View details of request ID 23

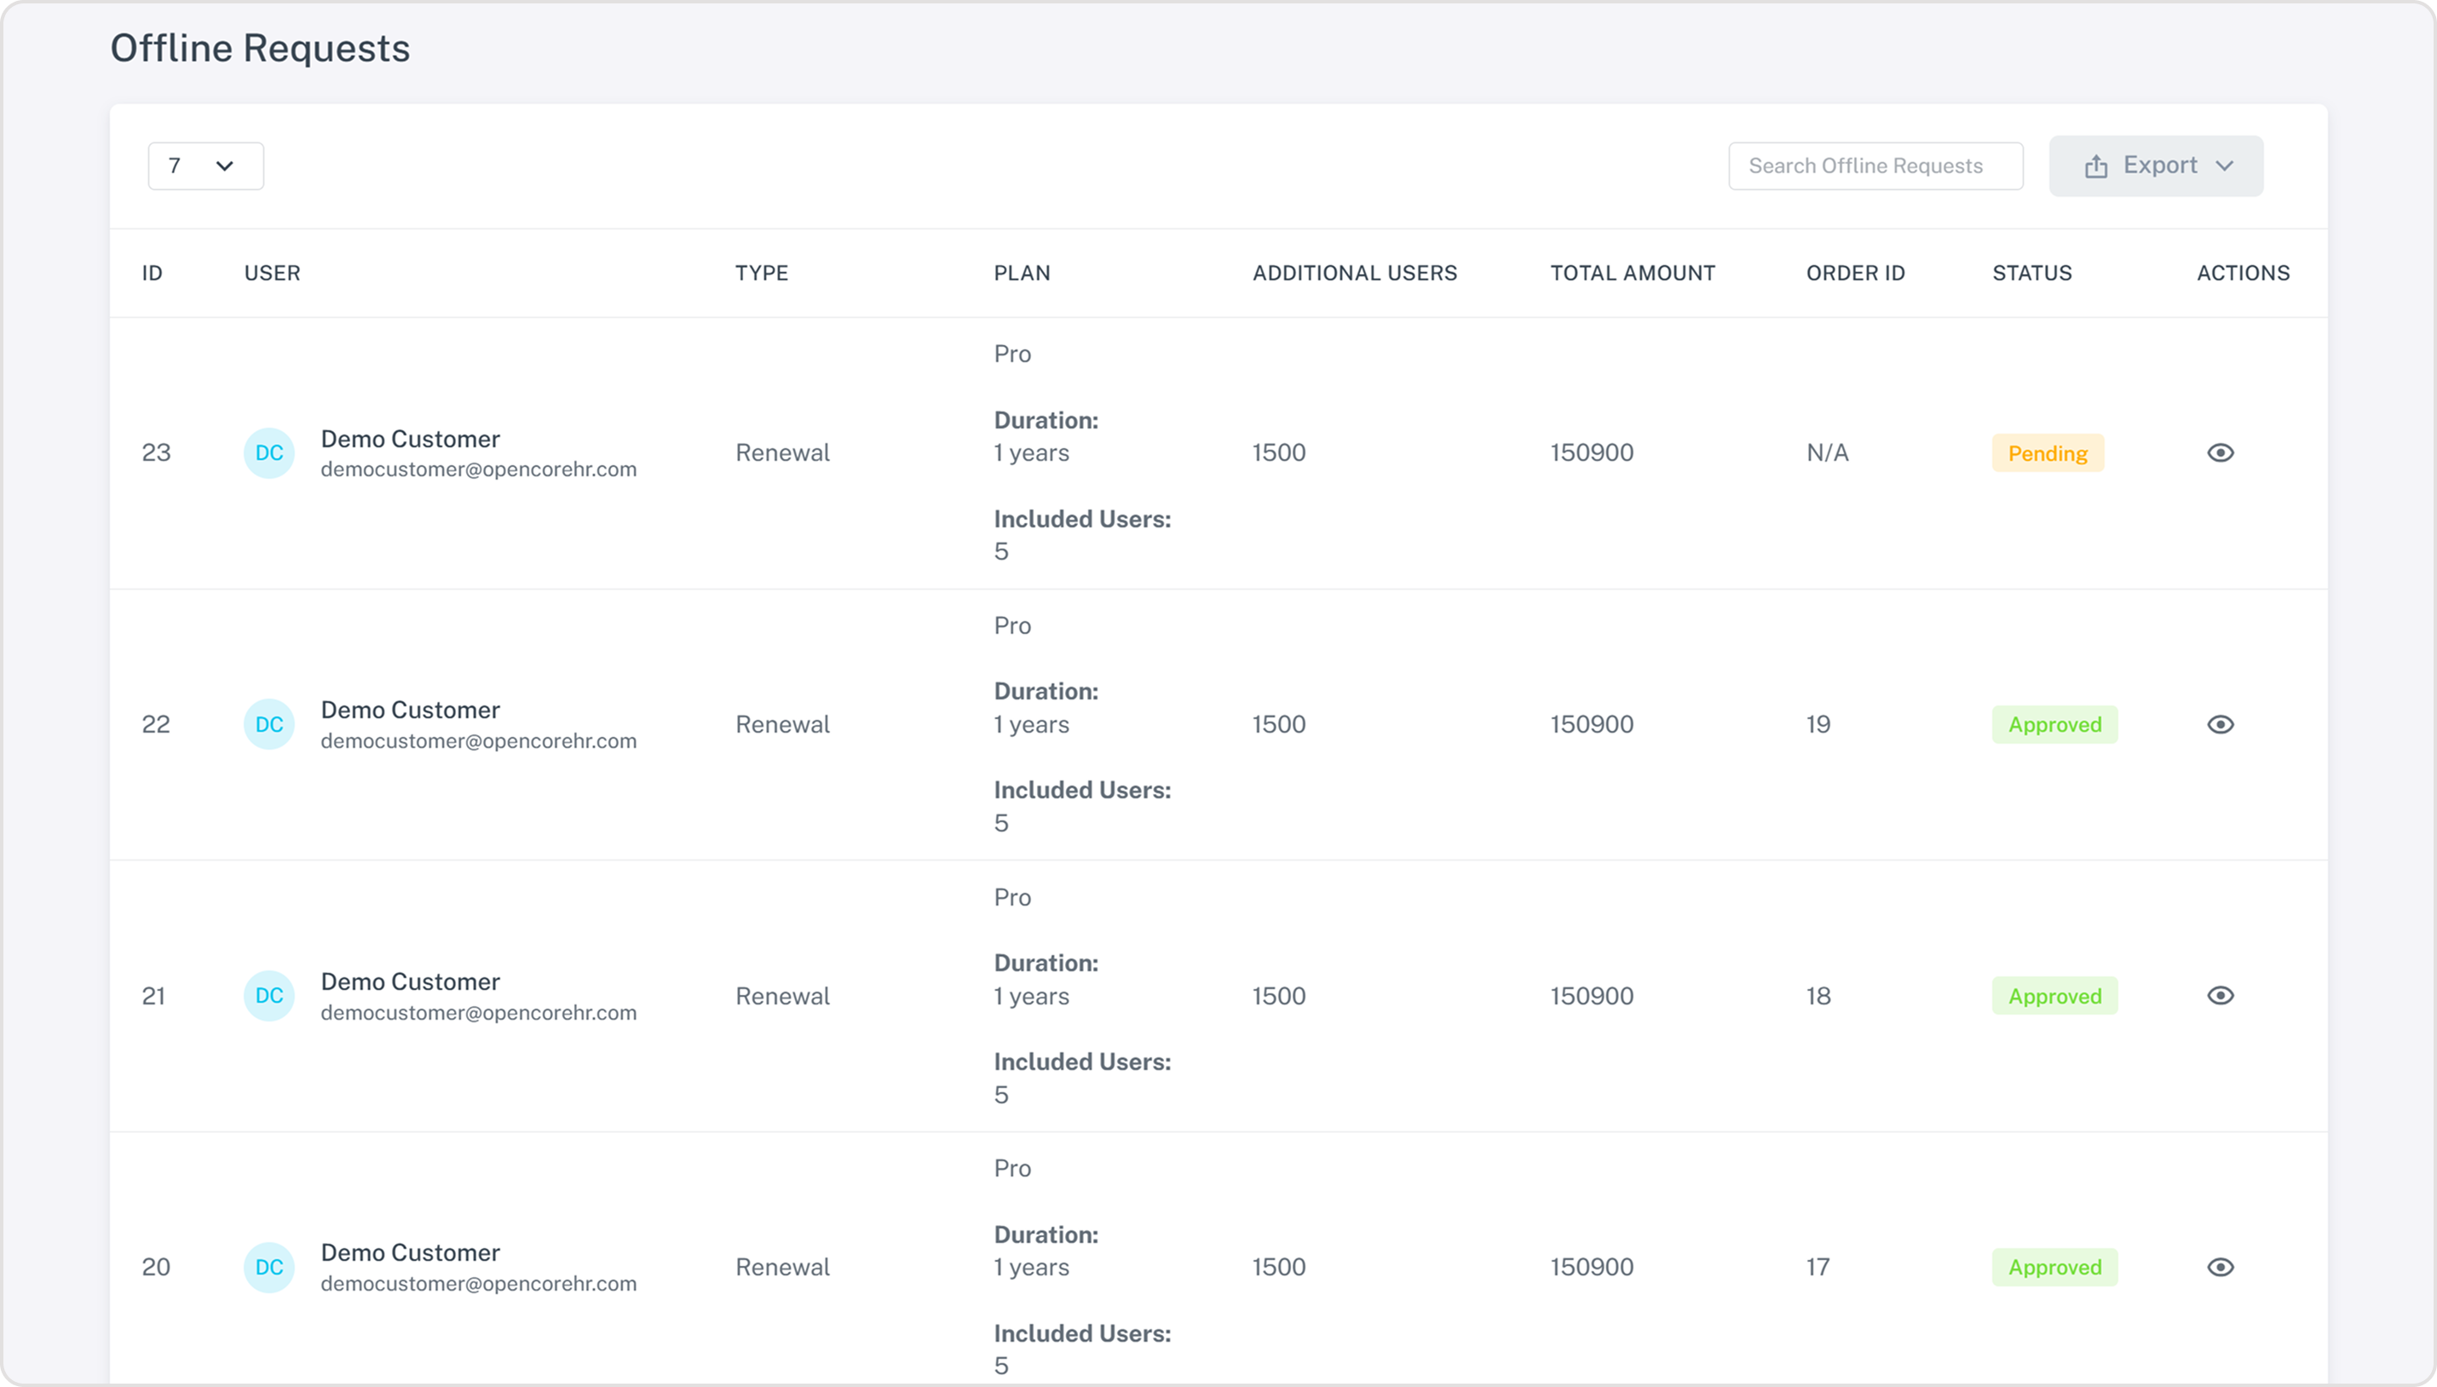pyautogui.click(x=2220, y=452)
